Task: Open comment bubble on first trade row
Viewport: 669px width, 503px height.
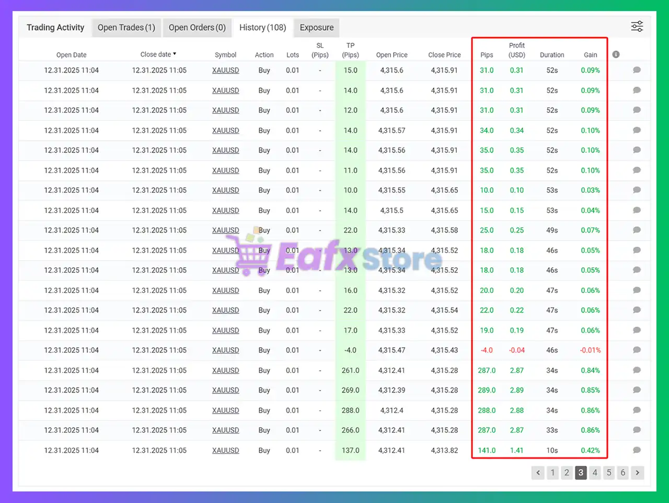Action: click(637, 70)
